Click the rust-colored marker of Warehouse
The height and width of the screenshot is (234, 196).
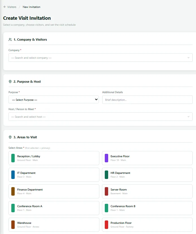13,225
